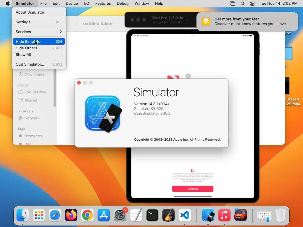This screenshot has height=227, width=303.
Task: Open Terminal from the Dock
Action: (152, 215)
